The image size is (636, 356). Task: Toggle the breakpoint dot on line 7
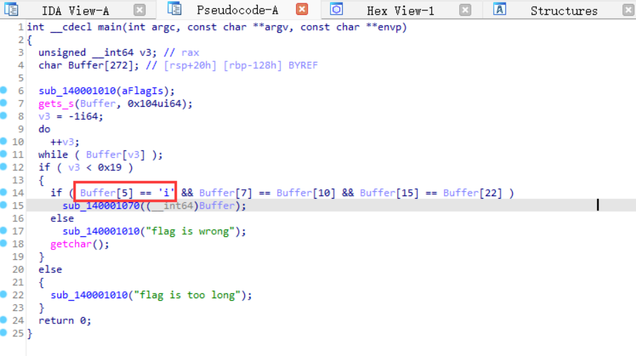click(x=3, y=103)
